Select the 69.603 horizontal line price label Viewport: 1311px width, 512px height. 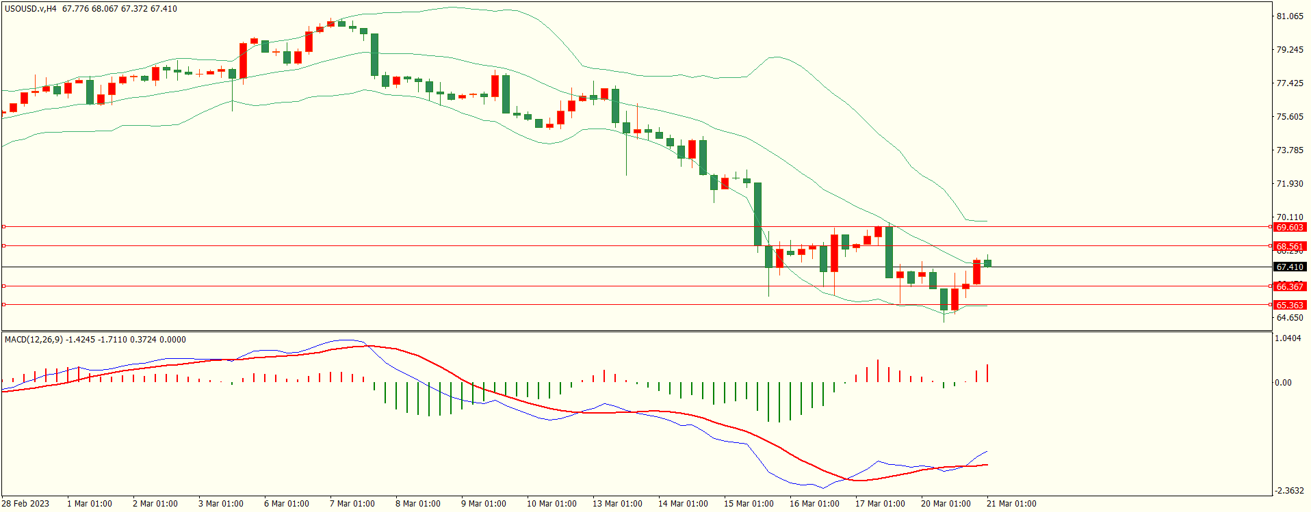pyautogui.click(x=1290, y=227)
